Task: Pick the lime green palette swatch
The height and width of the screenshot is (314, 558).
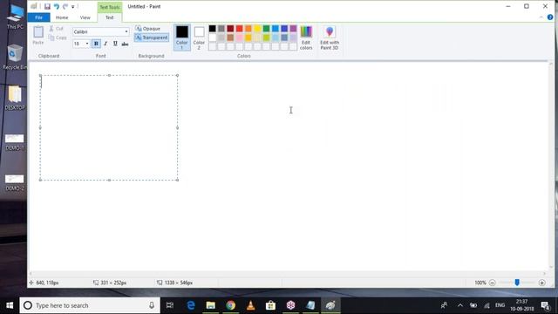Action: click(x=266, y=38)
